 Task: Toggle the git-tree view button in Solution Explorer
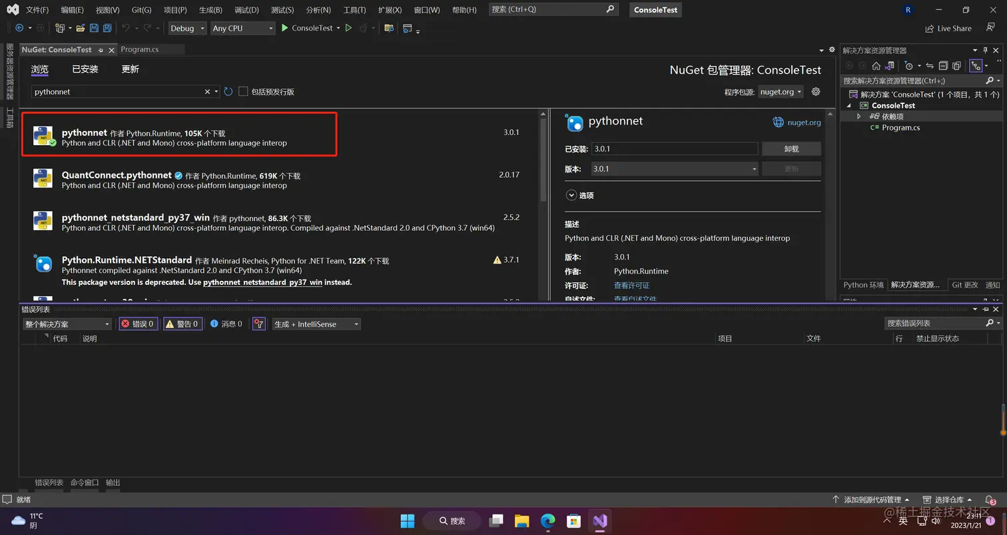coord(976,66)
